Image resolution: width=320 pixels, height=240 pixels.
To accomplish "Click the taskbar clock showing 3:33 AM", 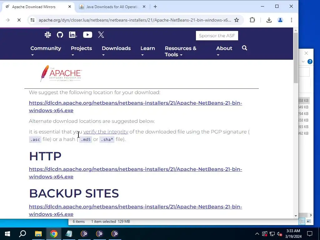I will (x=293, y=234).
